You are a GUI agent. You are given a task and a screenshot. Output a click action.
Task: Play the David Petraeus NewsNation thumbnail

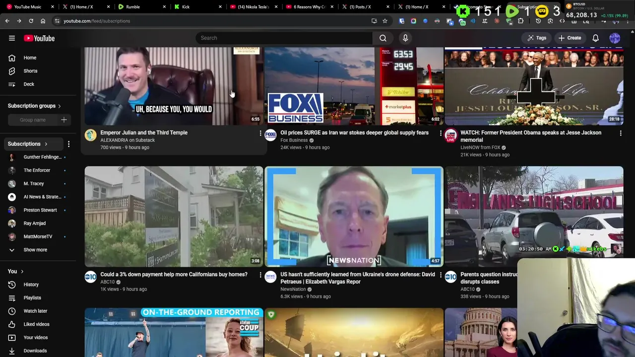tap(354, 217)
